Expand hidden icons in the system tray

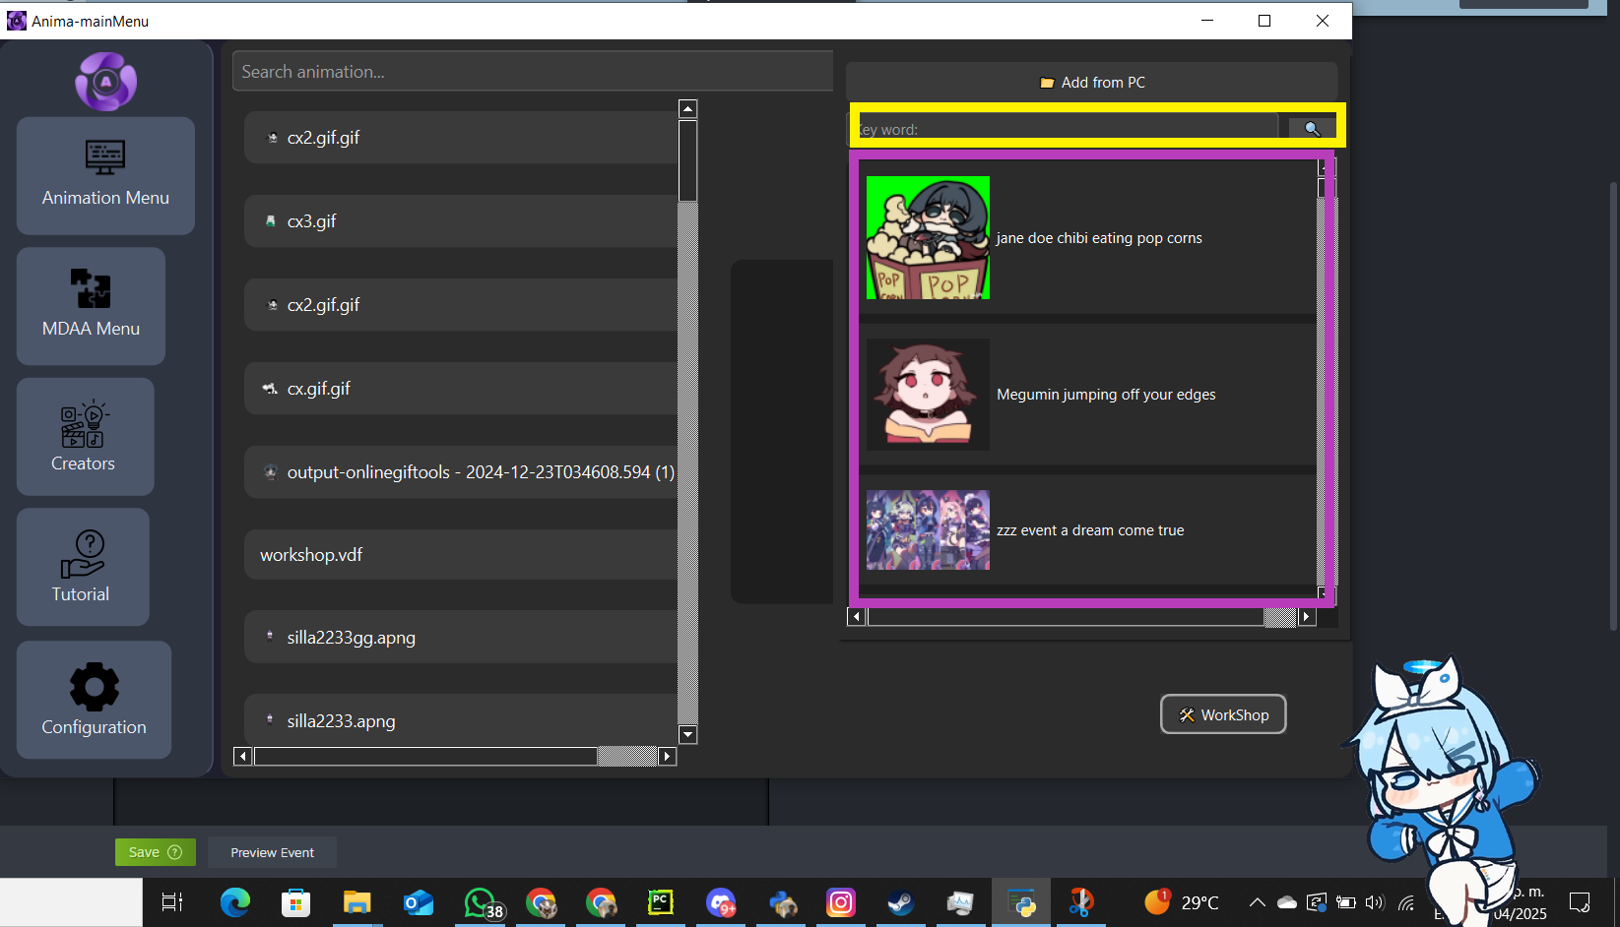pyautogui.click(x=1258, y=902)
